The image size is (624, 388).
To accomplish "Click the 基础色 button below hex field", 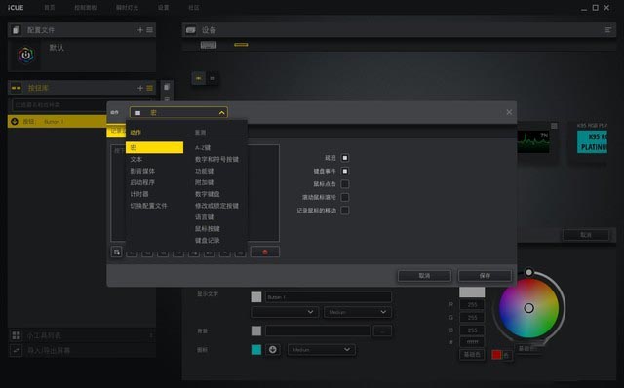I will [472, 354].
